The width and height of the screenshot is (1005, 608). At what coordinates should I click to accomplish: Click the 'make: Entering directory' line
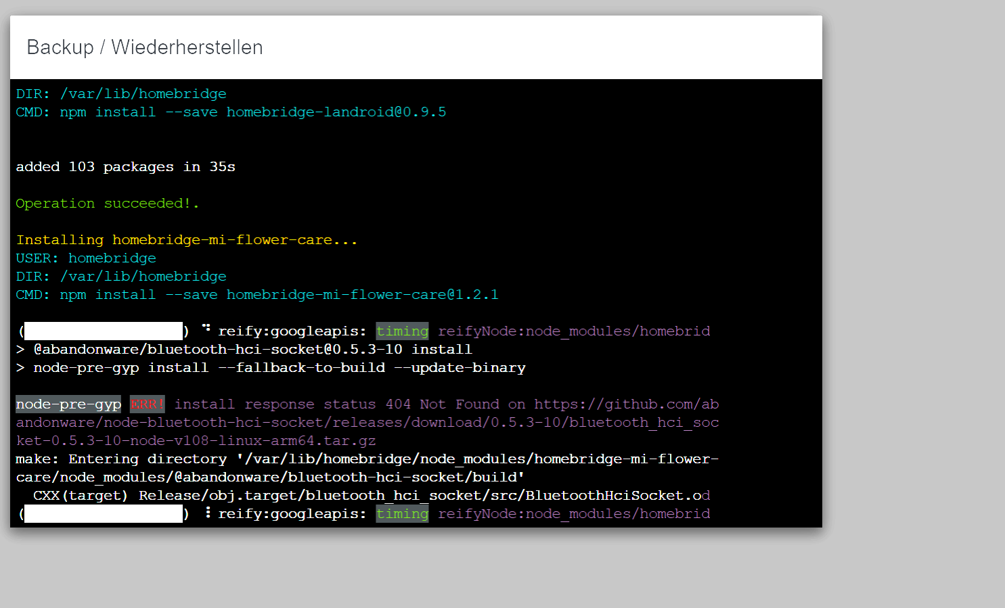[367, 459]
